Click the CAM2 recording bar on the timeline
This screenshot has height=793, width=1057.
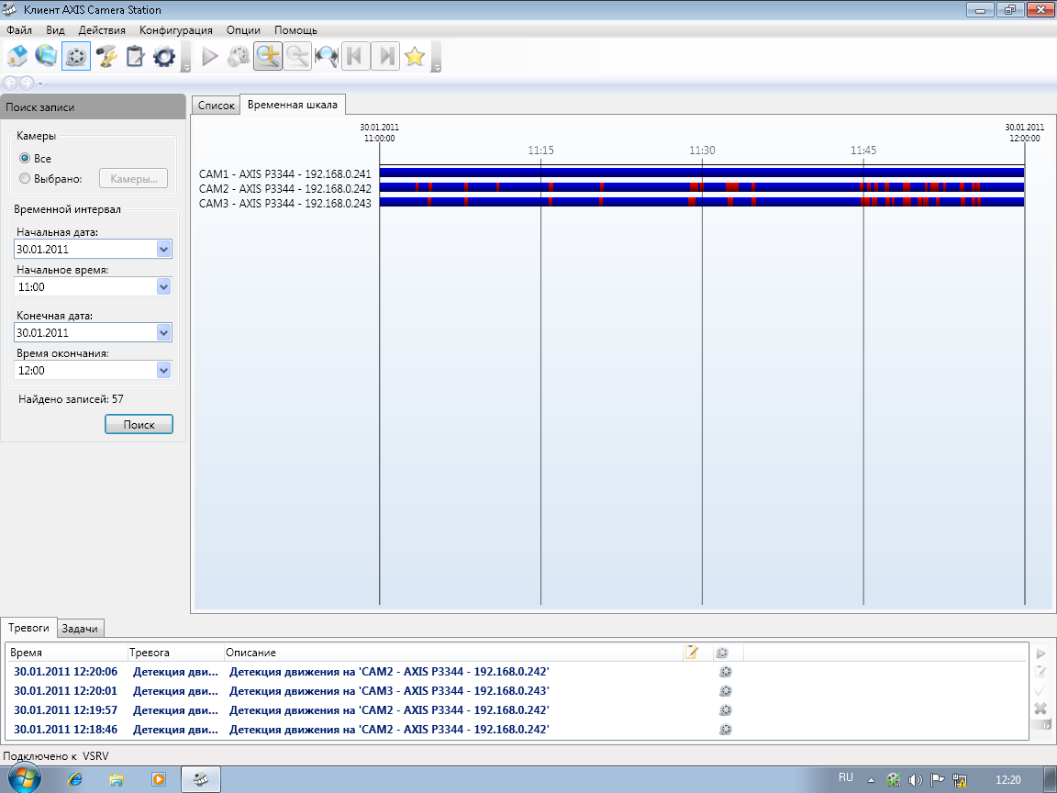point(642,187)
